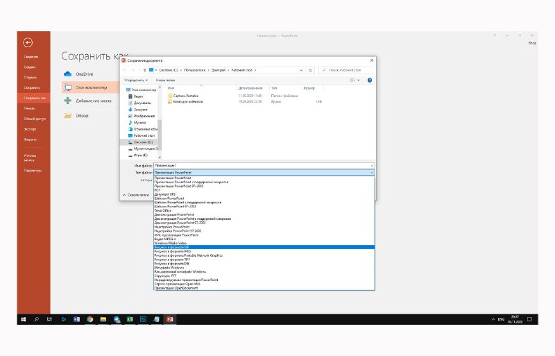
Task: Sort files by 'Дата изменения' column
Action: (250, 88)
